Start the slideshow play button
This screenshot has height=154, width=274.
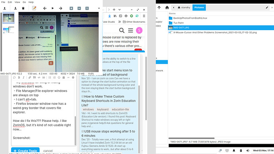[x=52, y=8]
